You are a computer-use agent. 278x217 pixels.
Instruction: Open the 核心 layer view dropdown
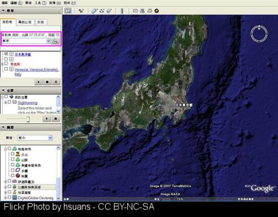click(x=35, y=138)
